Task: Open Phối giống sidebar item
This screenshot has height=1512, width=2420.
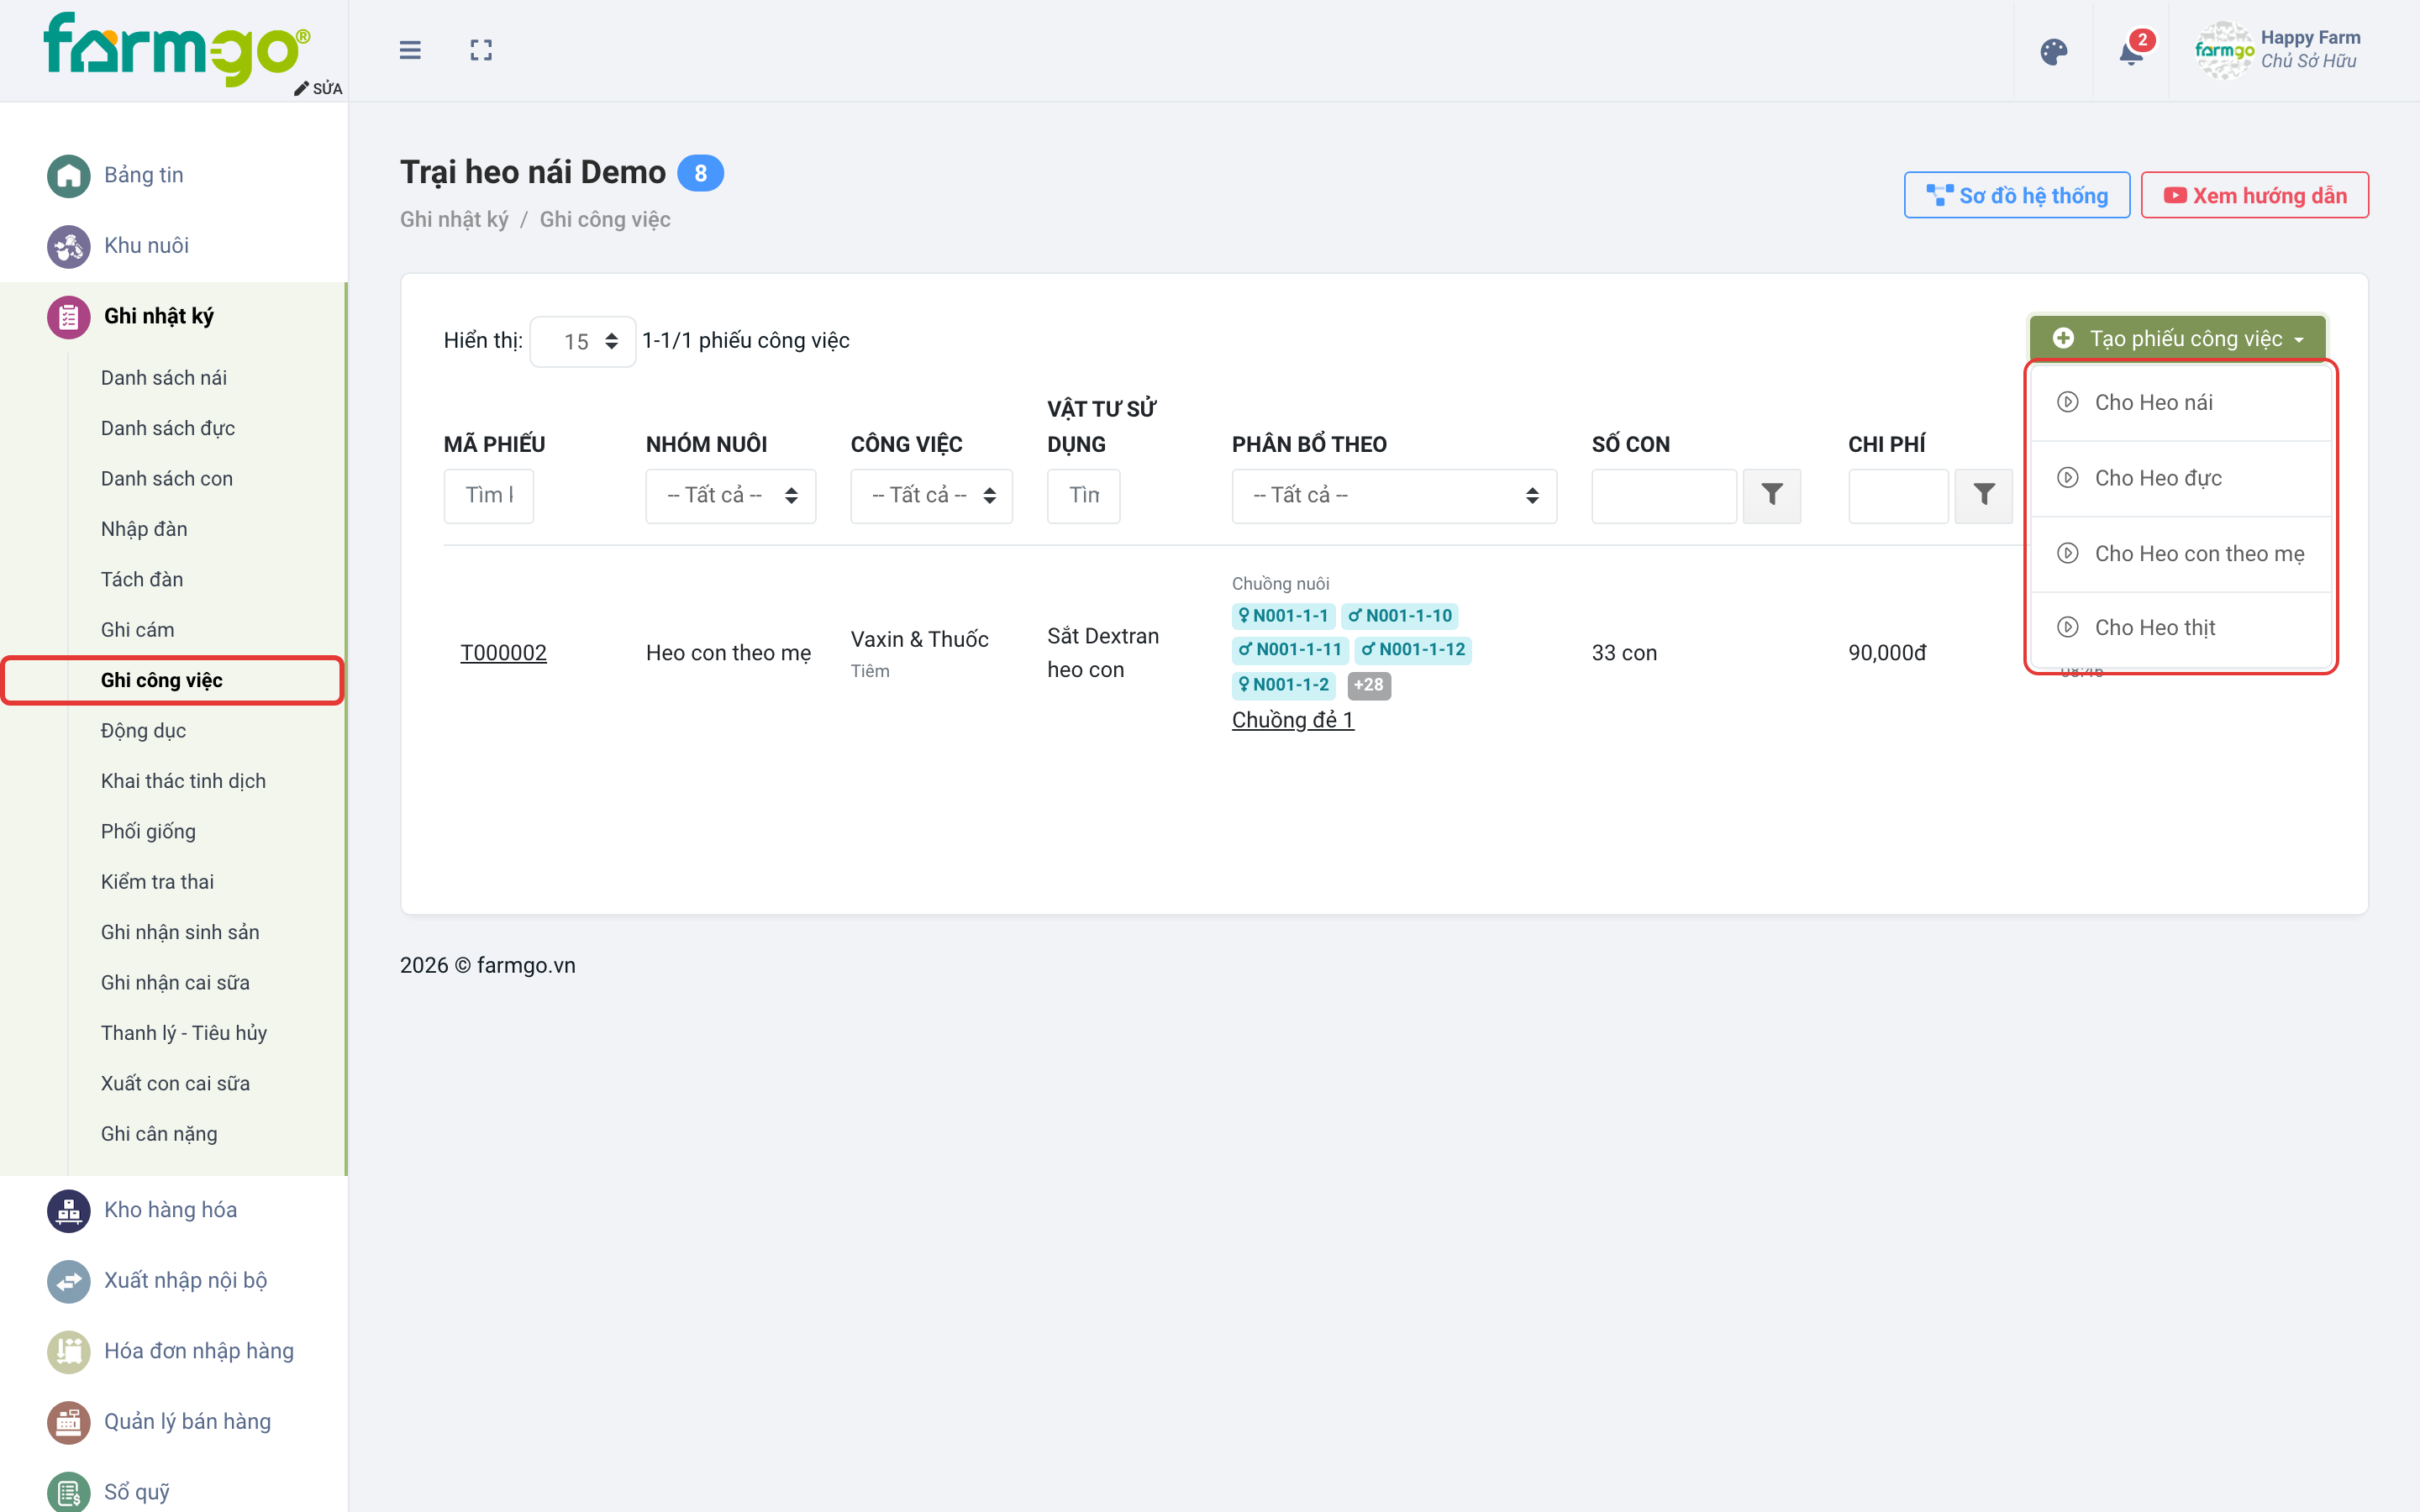Action: coord(148,832)
